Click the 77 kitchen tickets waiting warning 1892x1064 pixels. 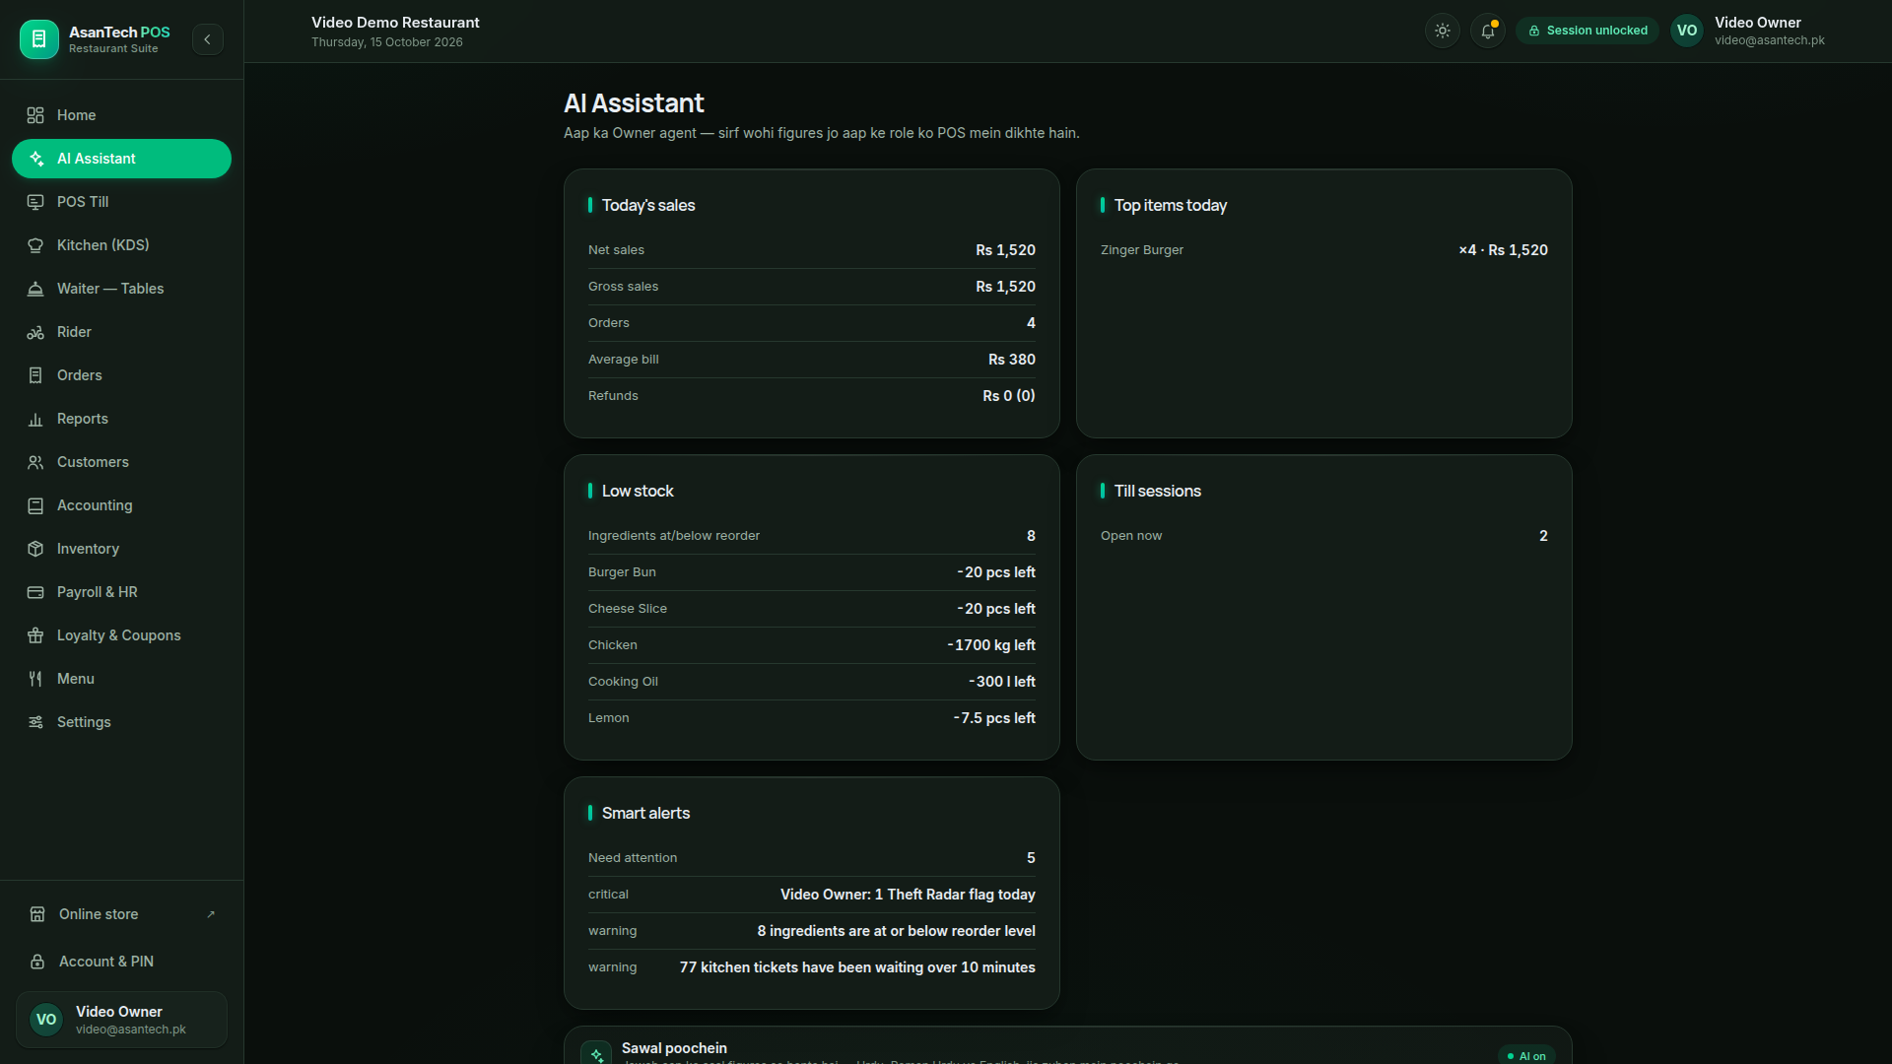[x=812, y=967]
